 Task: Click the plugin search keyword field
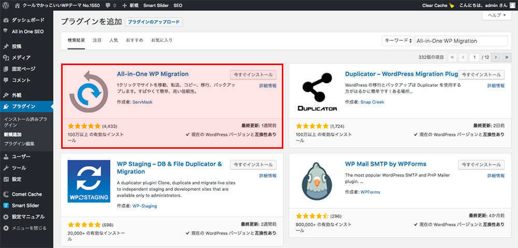click(461, 41)
